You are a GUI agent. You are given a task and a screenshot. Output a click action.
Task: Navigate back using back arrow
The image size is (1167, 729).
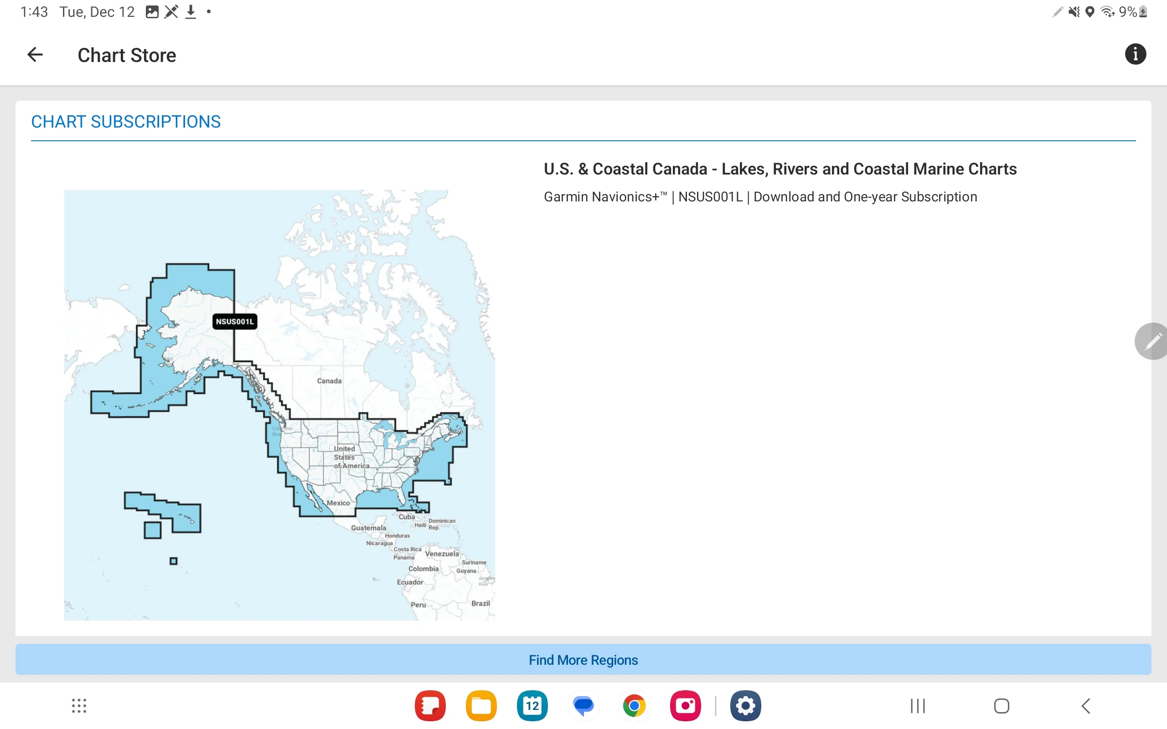34,54
